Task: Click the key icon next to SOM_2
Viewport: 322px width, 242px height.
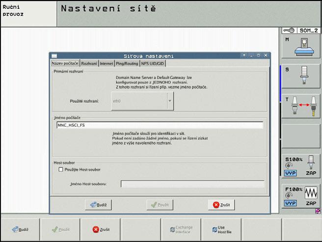Action: [289, 30]
